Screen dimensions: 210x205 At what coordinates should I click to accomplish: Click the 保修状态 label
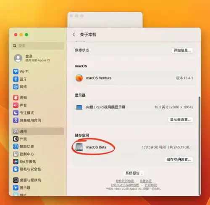click(x=82, y=50)
